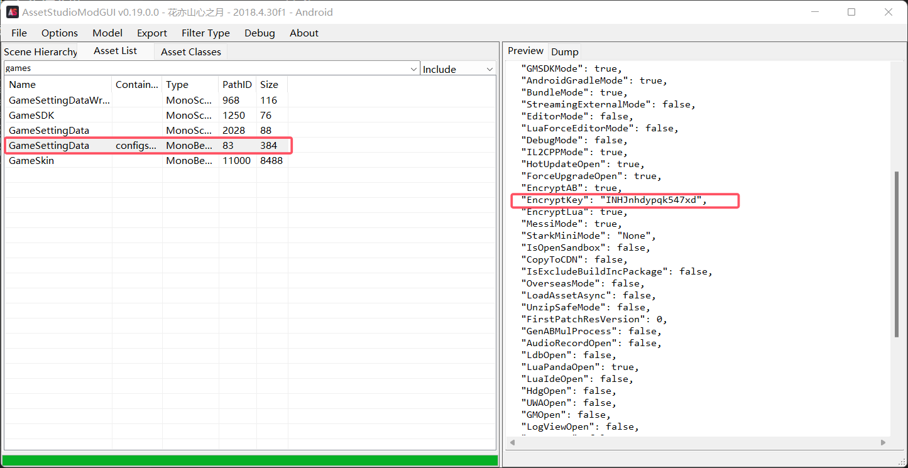The height and width of the screenshot is (468, 908).
Task: Sort by the Size column header
Action: pyautogui.click(x=272, y=85)
